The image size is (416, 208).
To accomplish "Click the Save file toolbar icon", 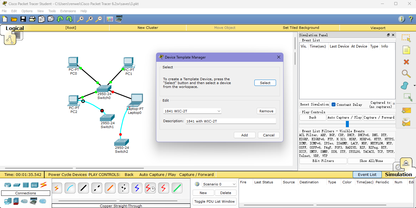I will (23, 19).
